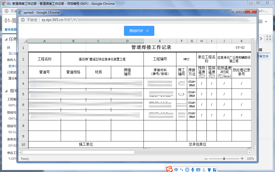
Task: Click the 应急净化厂公用和辅助设施工程 cell
Action: tap(234, 59)
